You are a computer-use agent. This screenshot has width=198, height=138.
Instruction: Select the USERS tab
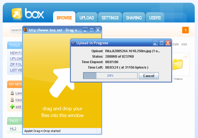click(155, 18)
